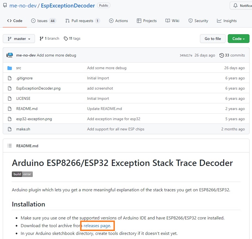This screenshot has height=239, width=252.
Task: Click the Go to file button
Action: (x=213, y=39)
